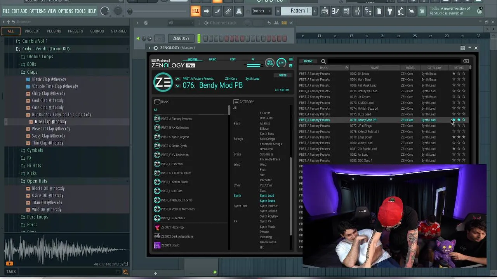Open the TOOLS menu
The image size is (497, 279).
(80, 11)
